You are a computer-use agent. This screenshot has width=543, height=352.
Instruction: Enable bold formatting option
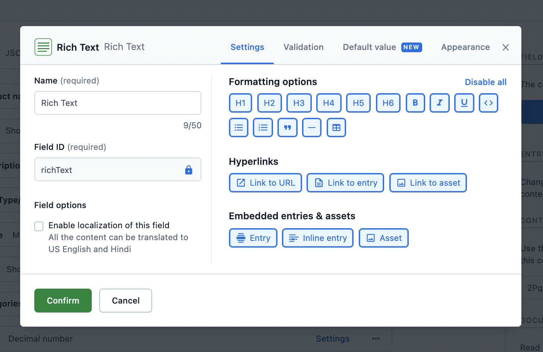[x=415, y=103]
